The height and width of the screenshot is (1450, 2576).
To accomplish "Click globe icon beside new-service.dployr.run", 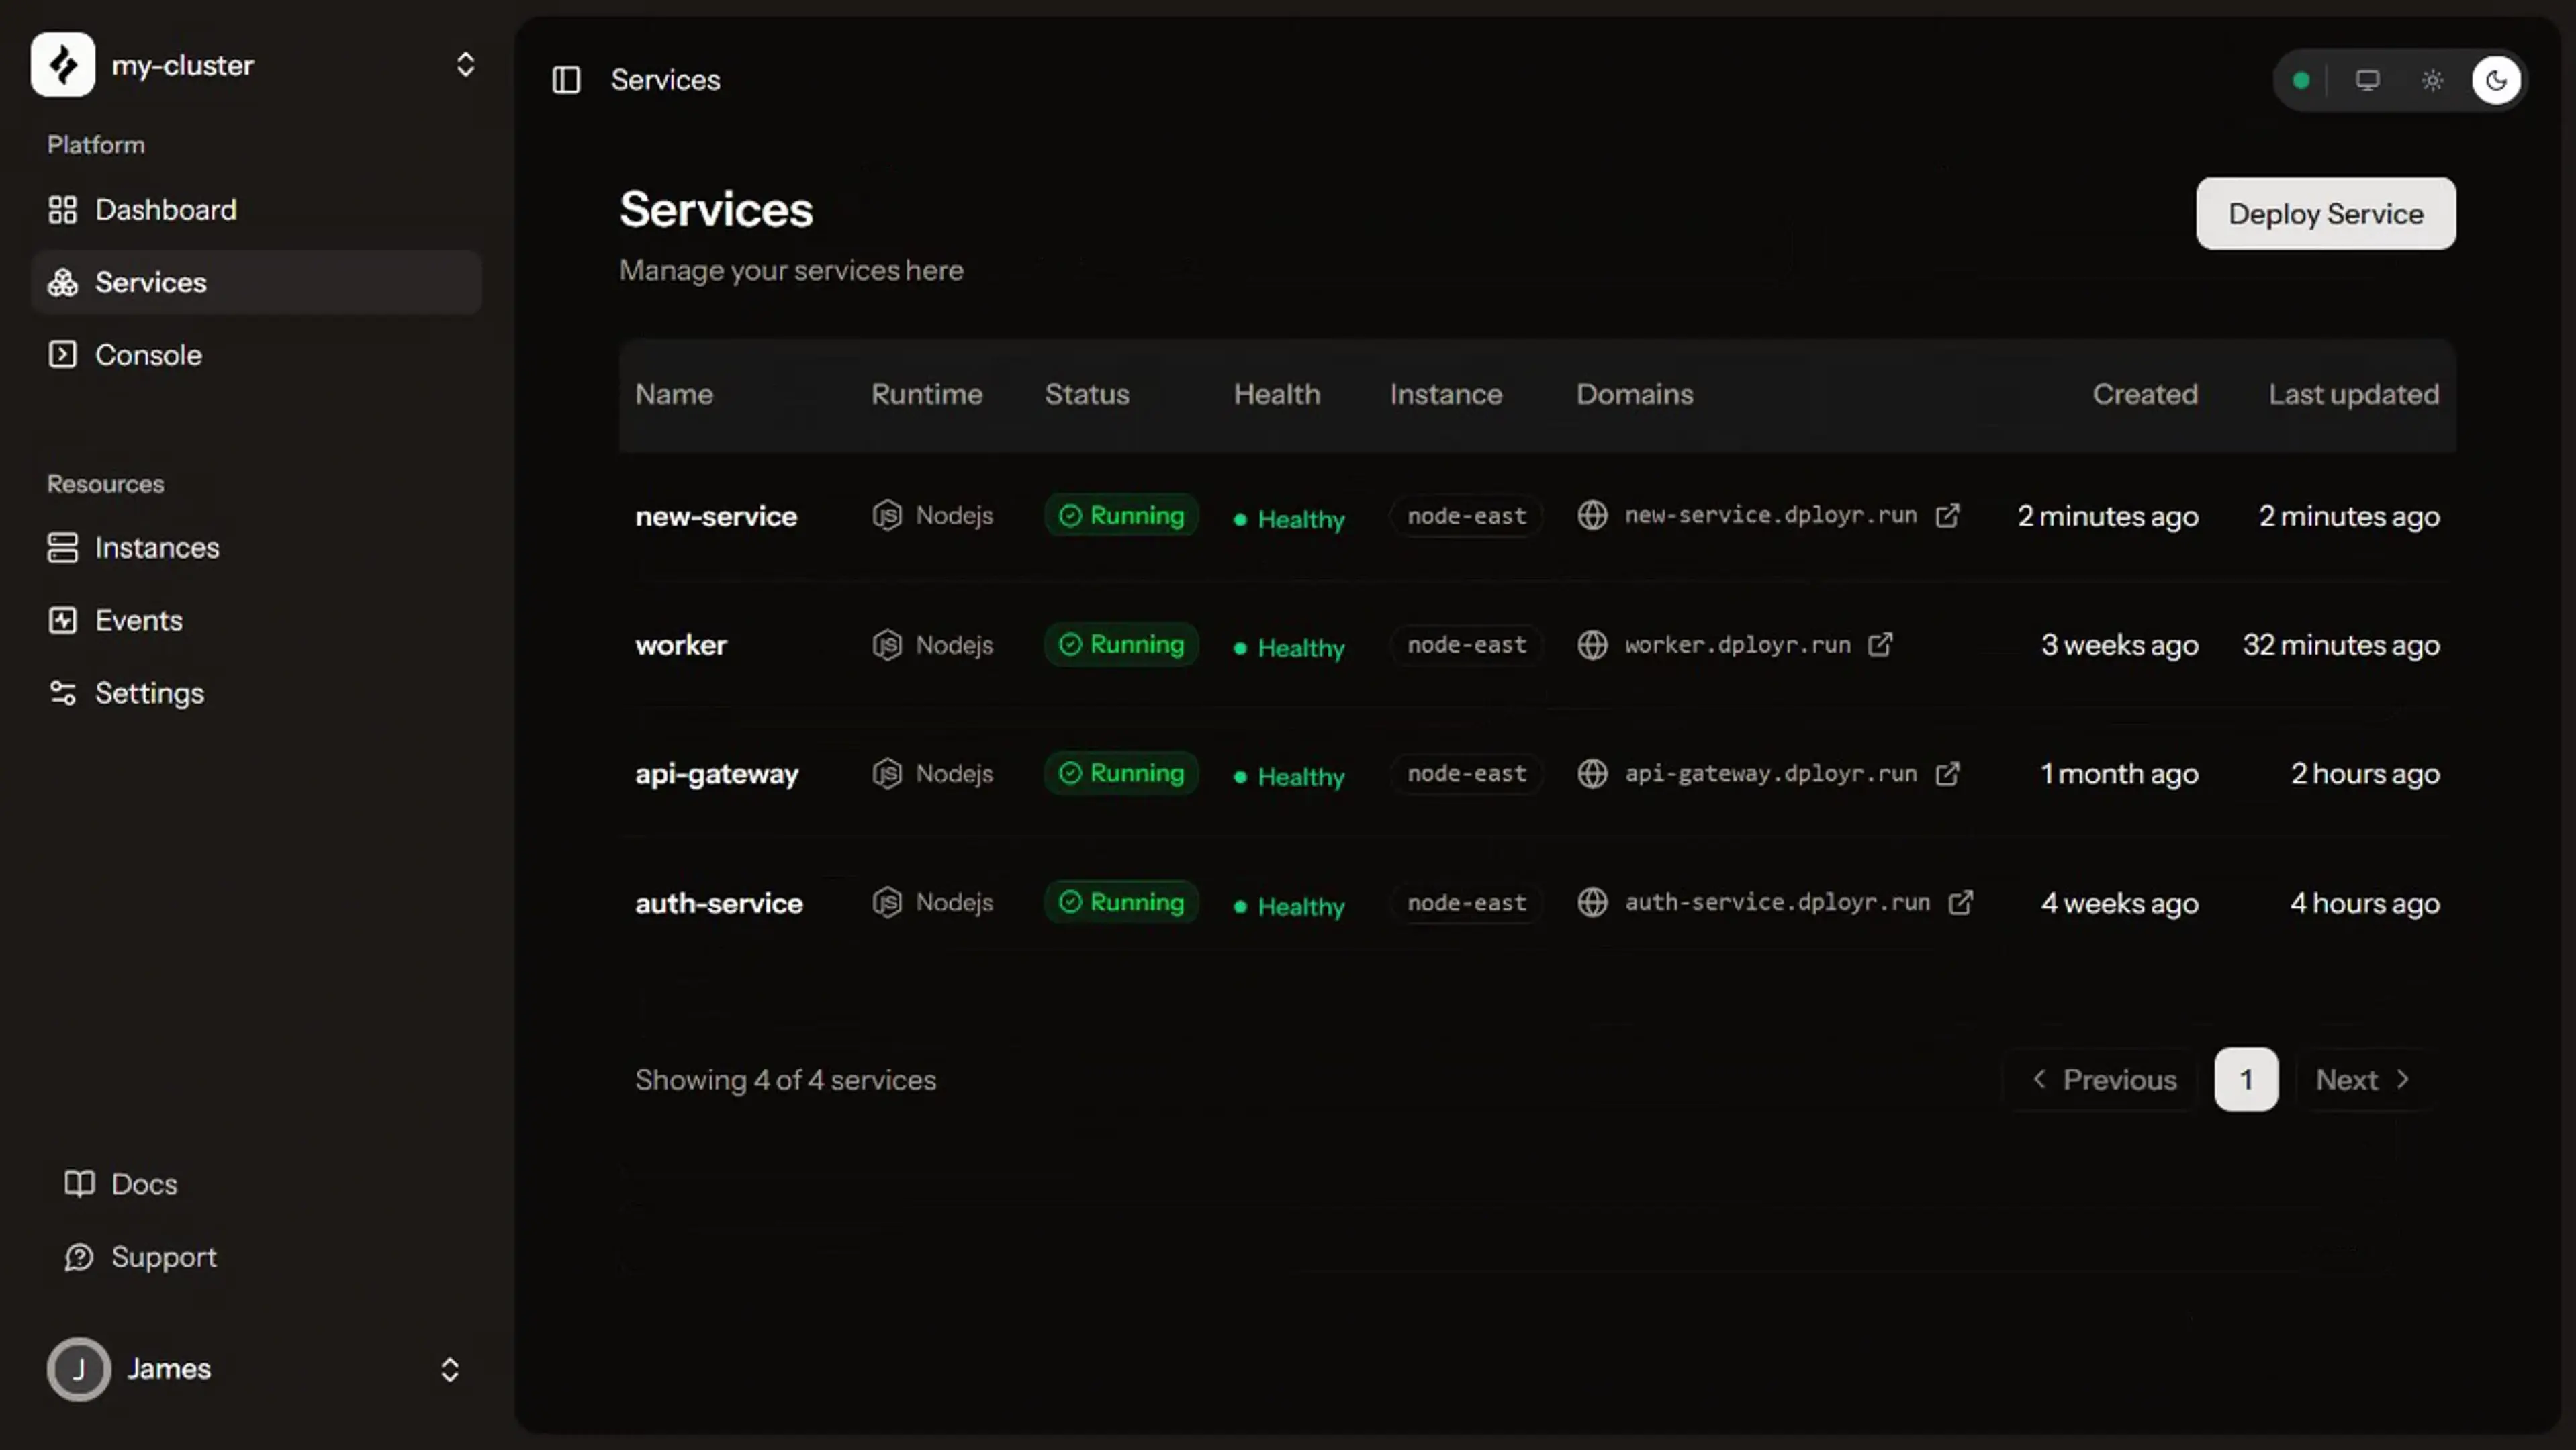I will pos(1592,516).
